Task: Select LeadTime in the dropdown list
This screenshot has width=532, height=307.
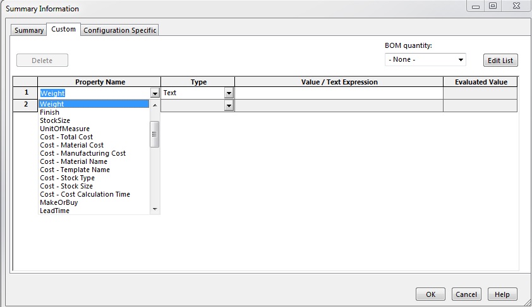Action: tap(54, 211)
